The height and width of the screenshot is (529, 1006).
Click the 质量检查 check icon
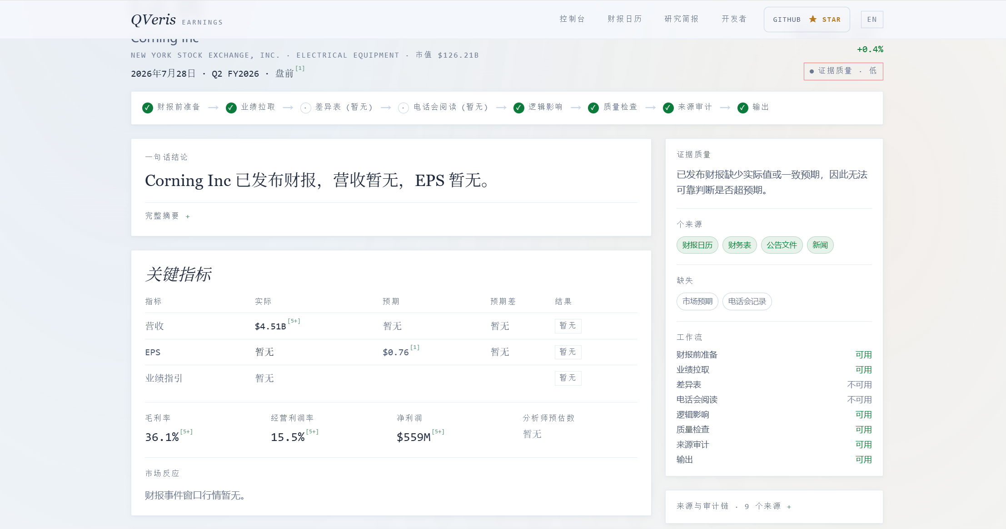tap(593, 108)
